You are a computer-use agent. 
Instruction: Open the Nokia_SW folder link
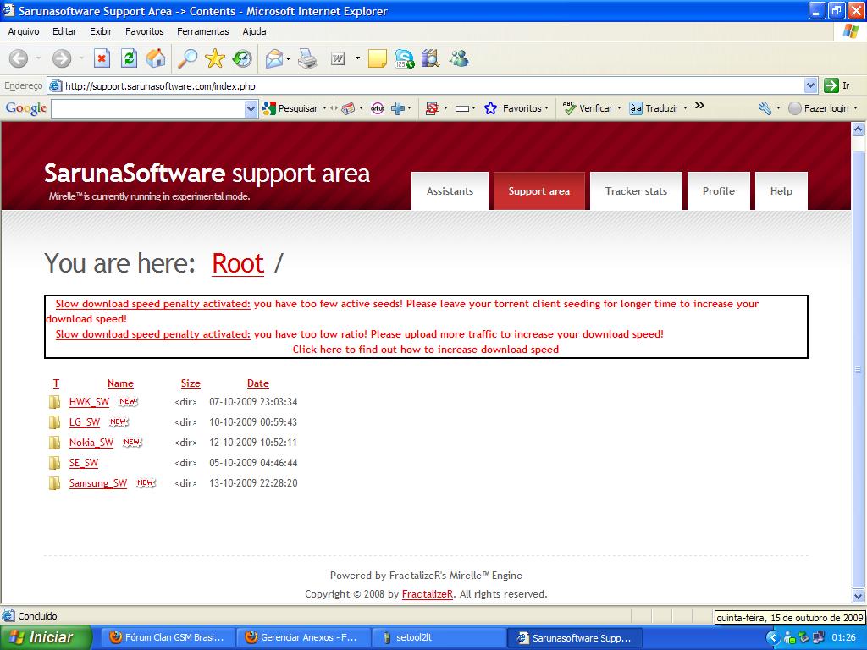(91, 443)
